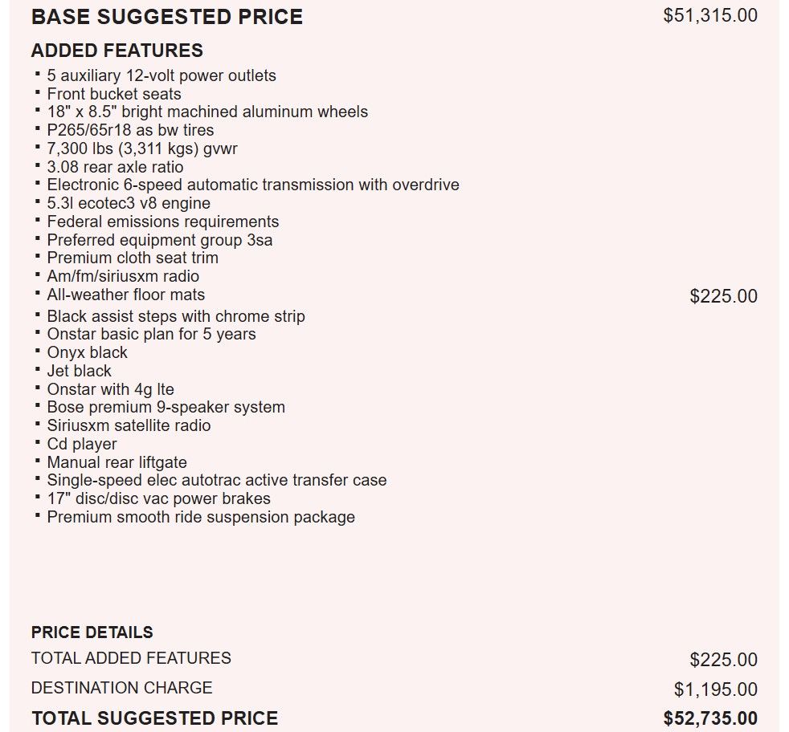Click the 3.08 rear axle ratio item
789x732 pixels.
pos(115,167)
